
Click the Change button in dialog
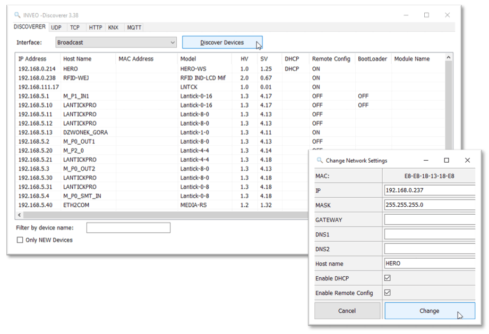point(429,311)
